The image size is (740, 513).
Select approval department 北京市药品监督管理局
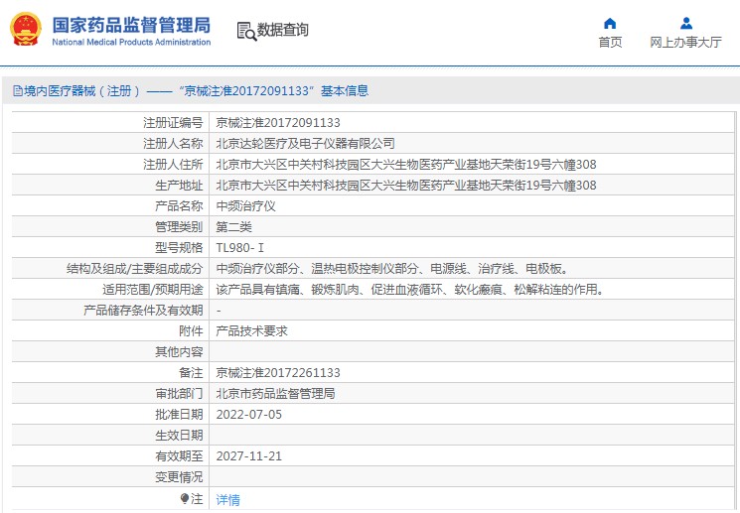pos(275,394)
